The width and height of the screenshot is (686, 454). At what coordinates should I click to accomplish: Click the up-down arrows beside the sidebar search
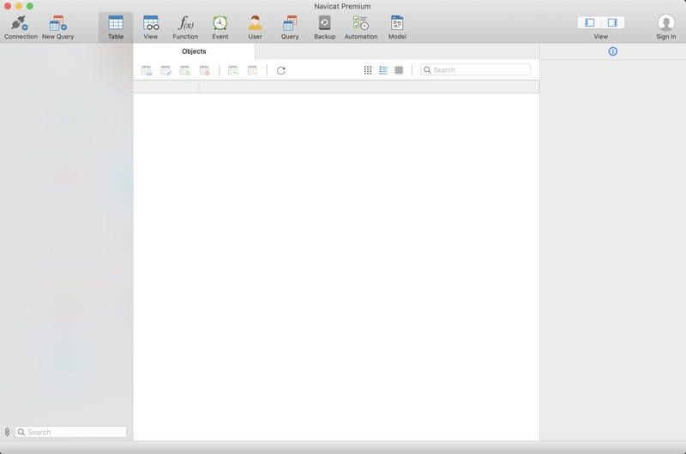[x=7, y=432]
